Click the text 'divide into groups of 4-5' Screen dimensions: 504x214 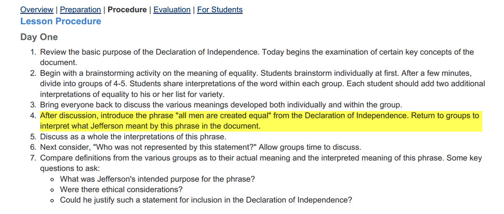[84, 84]
